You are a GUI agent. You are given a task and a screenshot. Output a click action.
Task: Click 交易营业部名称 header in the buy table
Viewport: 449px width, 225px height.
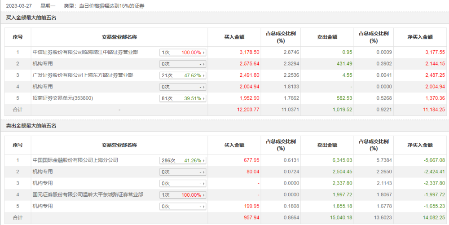pyautogui.click(x=119, y=37)
